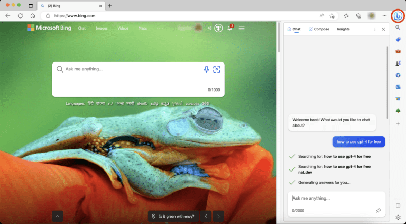406x224 pixels.
Task: Open the Bing hamburger menu
Action: click(242, 28)
